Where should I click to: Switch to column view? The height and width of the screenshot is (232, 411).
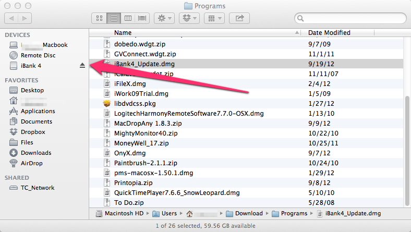point(128,18)
